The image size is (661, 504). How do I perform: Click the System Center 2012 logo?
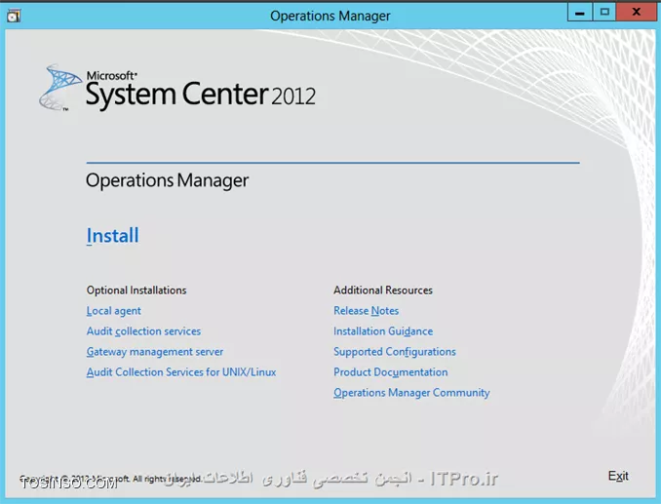tap(177, 89)
